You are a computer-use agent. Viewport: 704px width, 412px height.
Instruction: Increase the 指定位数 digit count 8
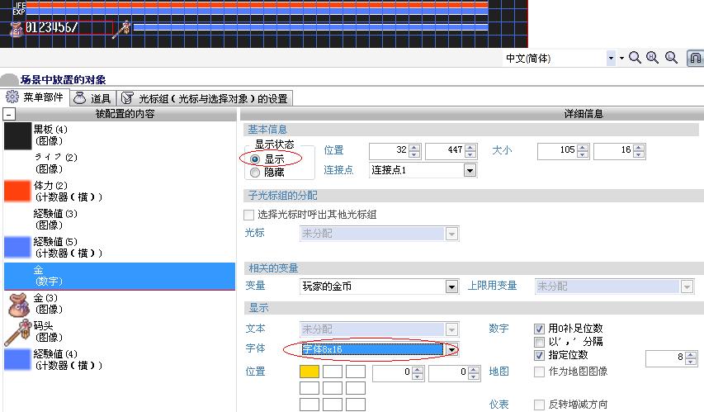point(691,355)
